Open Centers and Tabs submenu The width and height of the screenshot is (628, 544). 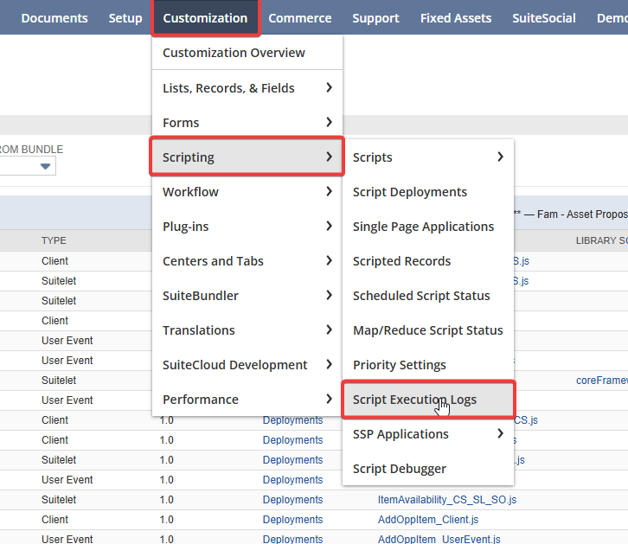click(x=247, y=261)
